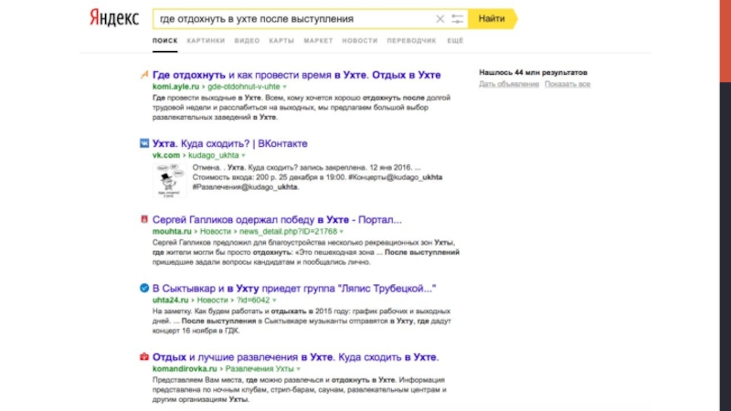This screenshot has width=731, height=411.
Task: Select the Поиск tab
Action: coord(165,41)
